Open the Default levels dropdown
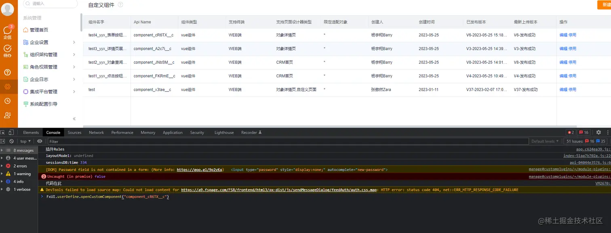The height and width of the screenshot is (233, 611). [545, 141]
